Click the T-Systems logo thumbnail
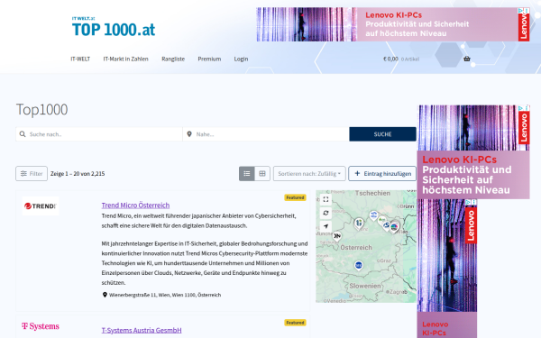 point(41,326)
